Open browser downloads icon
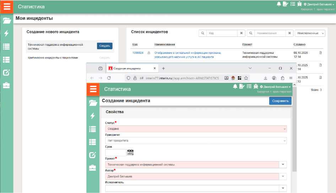 tap(266, 78)
